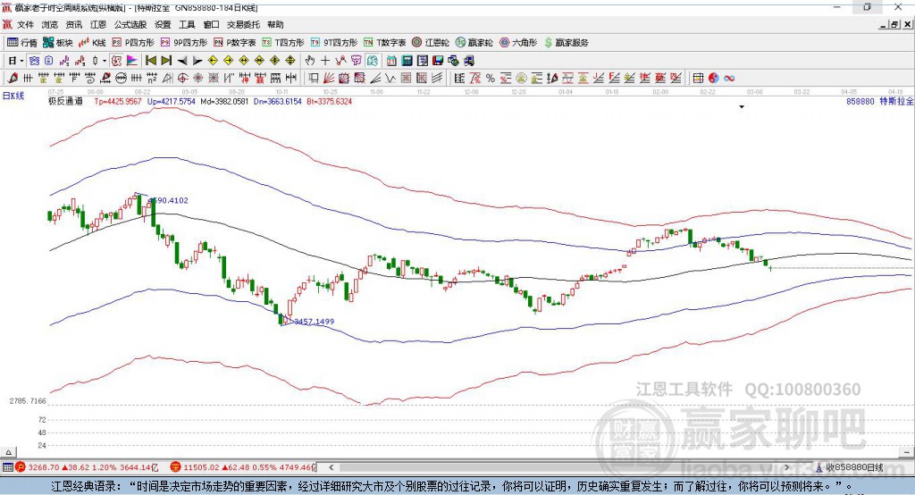Open the T数字表 tool

384,43
